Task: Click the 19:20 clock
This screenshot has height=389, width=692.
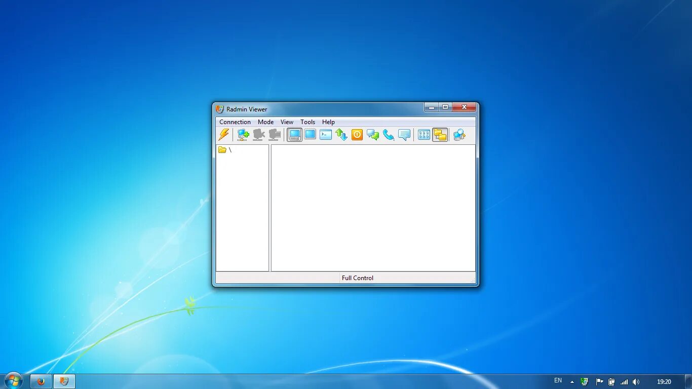Action: (x=664, y=382)
